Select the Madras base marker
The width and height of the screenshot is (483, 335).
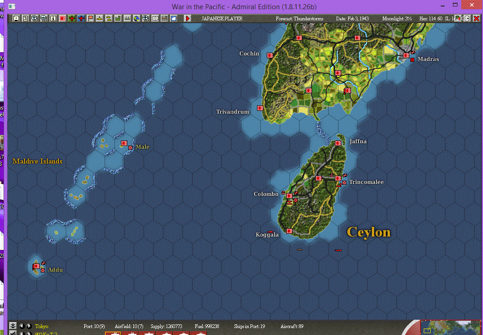(x=406, y=55)
